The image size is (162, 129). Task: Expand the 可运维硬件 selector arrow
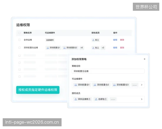(x=142, y=85)
